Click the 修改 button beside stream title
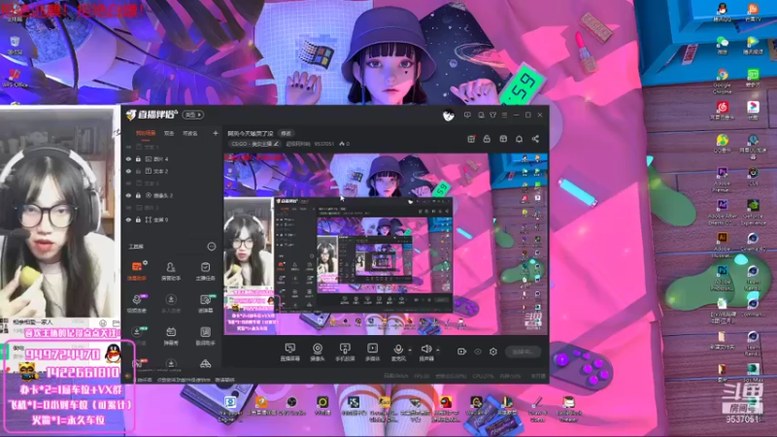The image size is (777, 437). (286, 133)
